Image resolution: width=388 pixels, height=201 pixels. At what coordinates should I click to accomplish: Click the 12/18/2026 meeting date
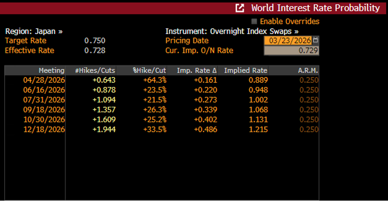coord(44,129)
